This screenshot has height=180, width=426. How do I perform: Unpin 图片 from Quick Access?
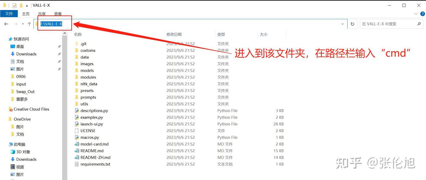pyautogui.click(x=59, y=69)
